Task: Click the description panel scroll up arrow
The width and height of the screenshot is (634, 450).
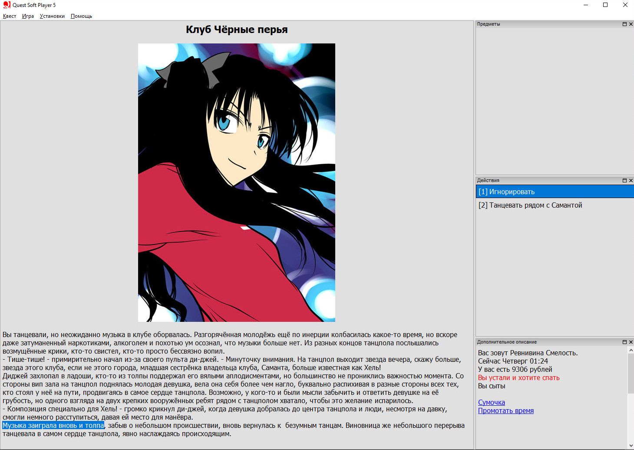Action: pos(631,349)
